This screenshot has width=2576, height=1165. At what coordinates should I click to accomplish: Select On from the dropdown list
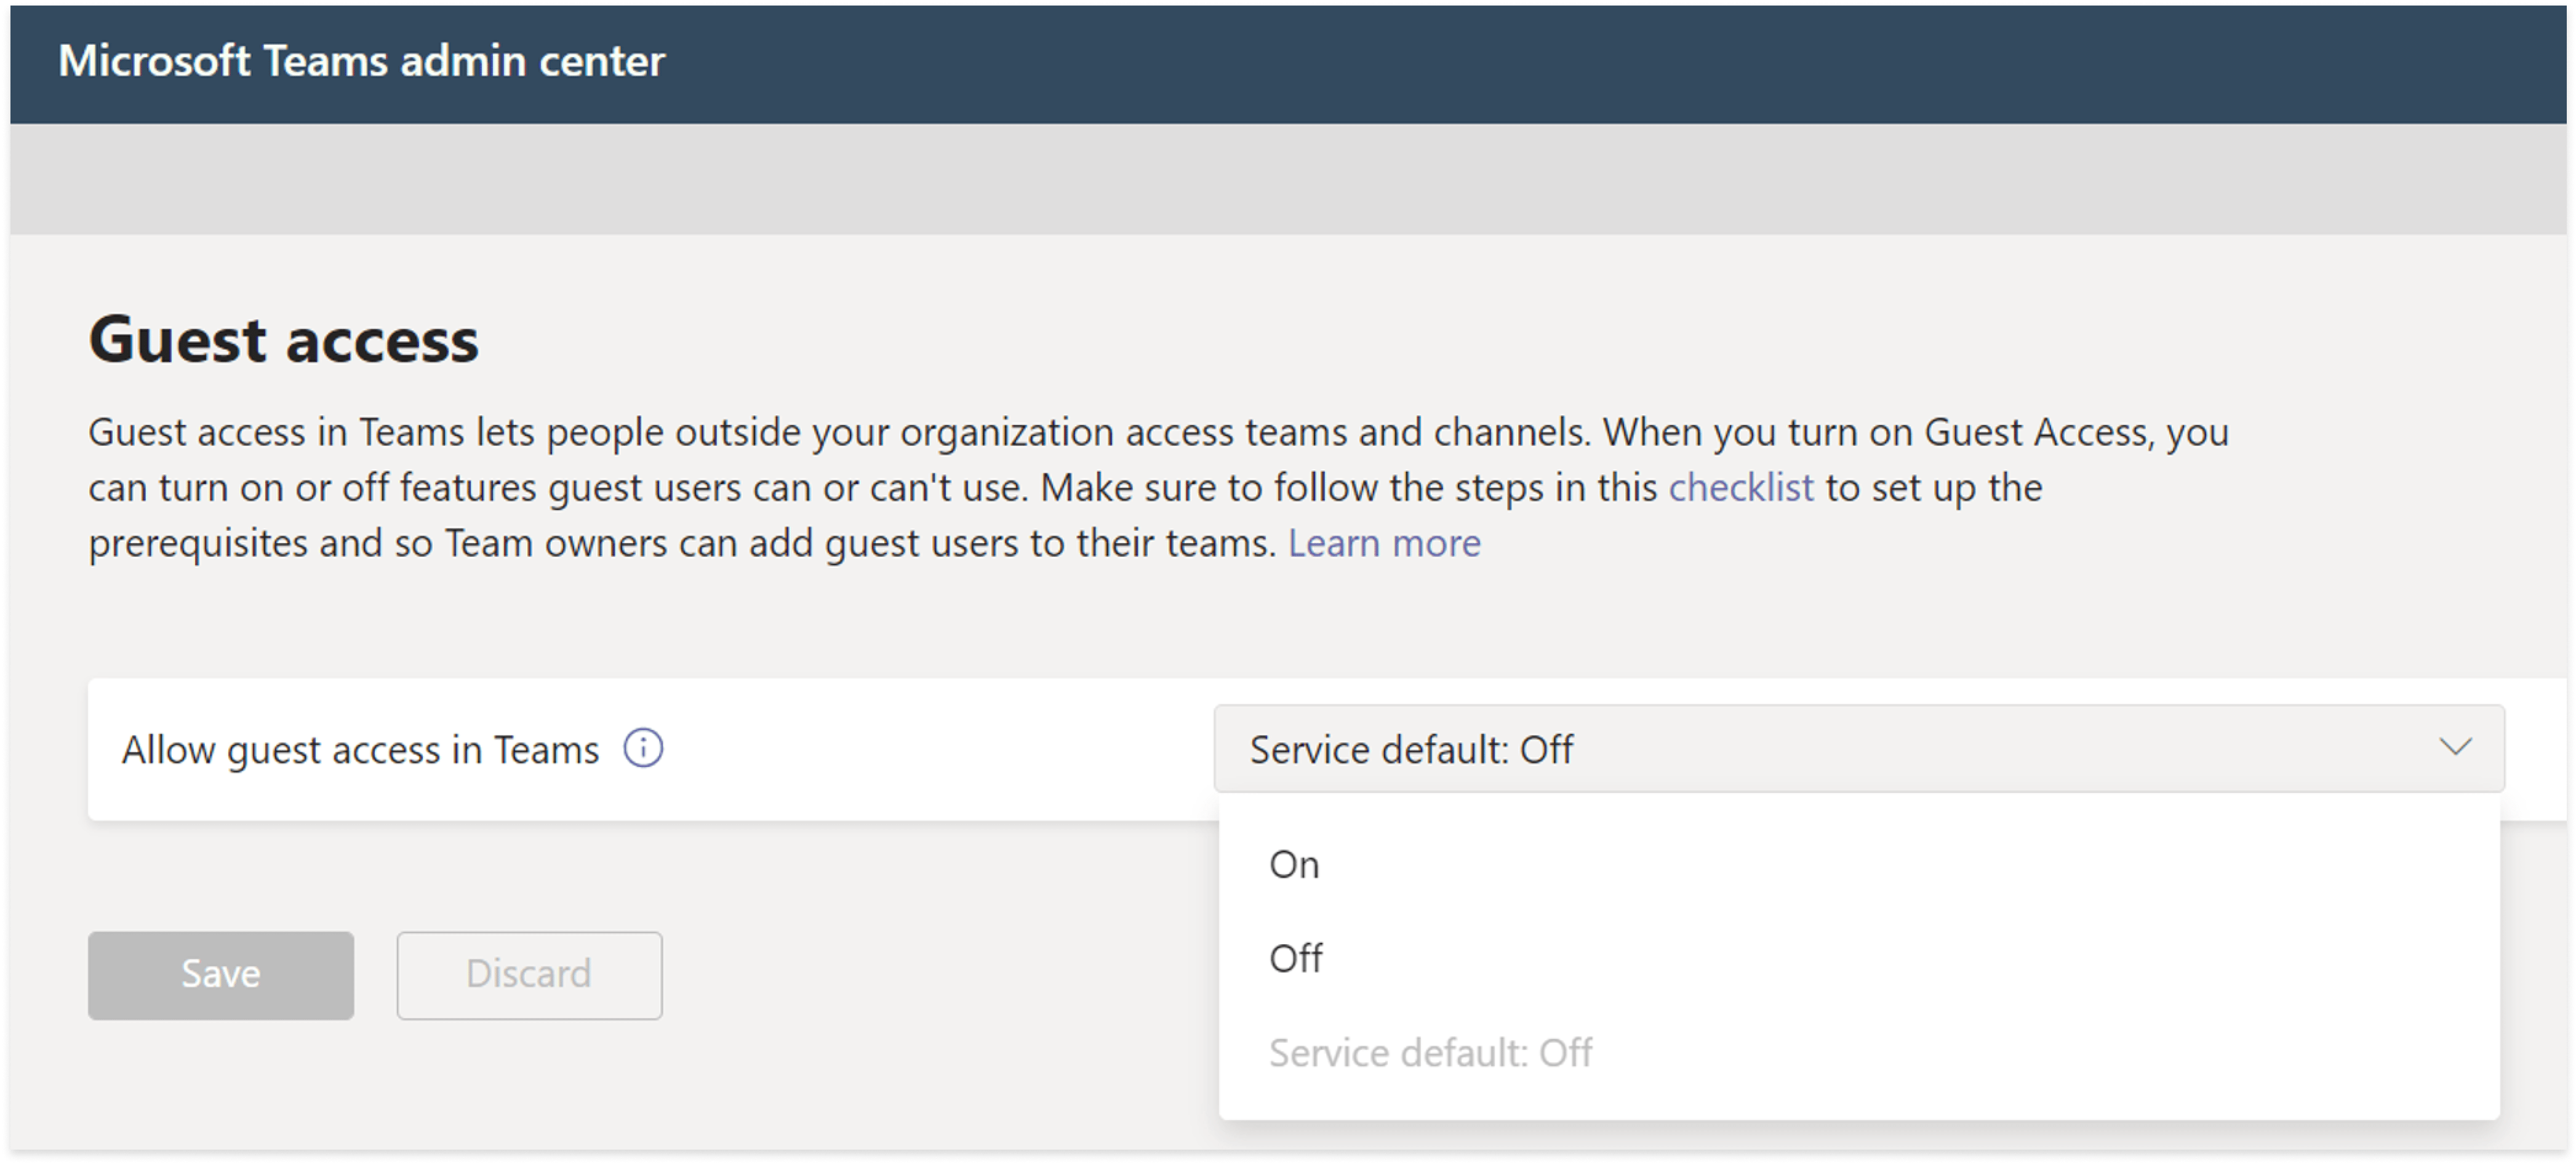point(1294,864)
